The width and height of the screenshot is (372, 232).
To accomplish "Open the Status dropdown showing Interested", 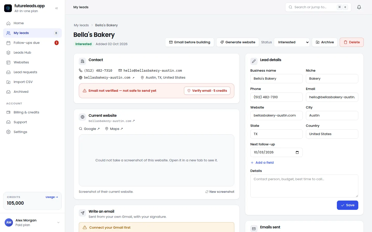I will click(x=292, y=42).
